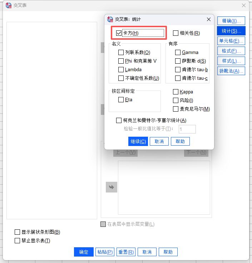
Task: Check the Eta checkbox
Action: [121, 100]
